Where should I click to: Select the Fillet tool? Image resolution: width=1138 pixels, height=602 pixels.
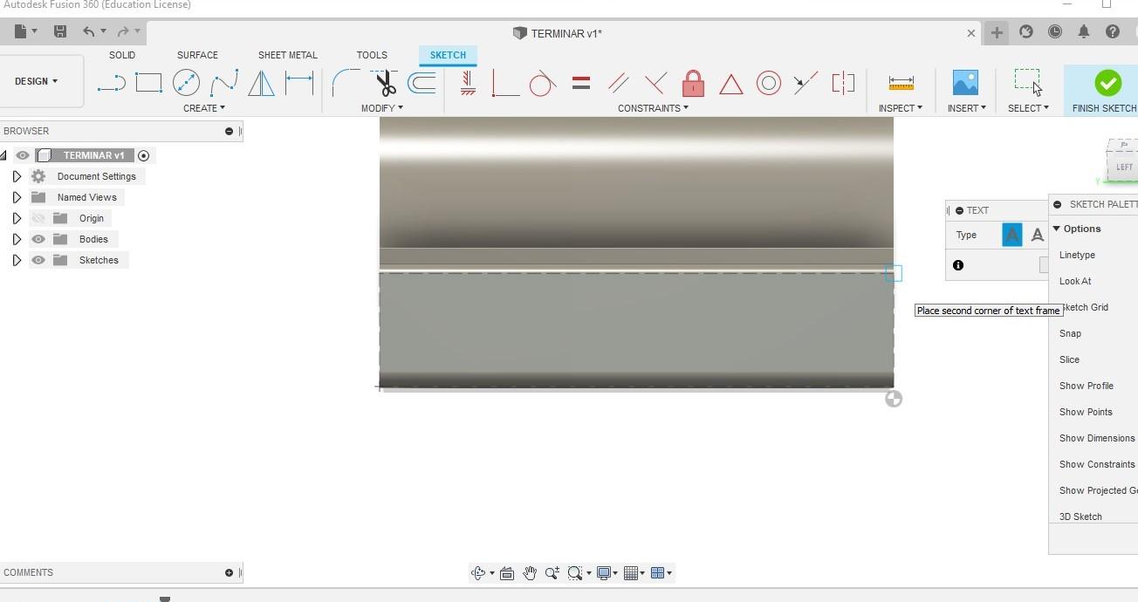tap(346, 83)
